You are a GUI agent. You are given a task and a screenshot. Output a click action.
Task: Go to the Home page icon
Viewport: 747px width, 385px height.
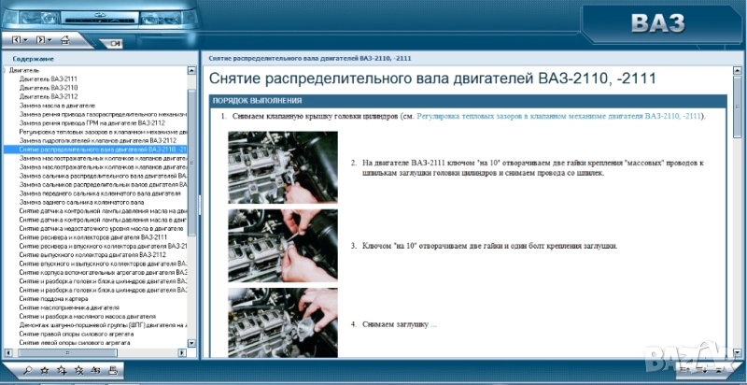click(64, 40)
